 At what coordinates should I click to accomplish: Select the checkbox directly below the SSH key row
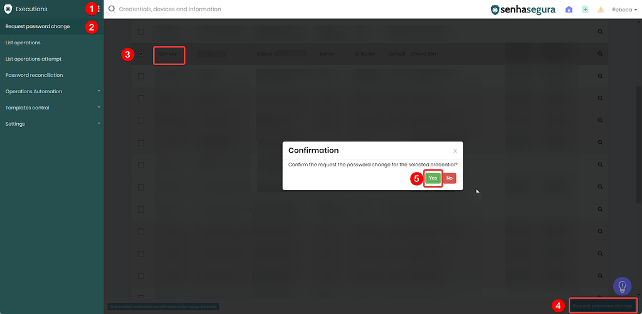click(140, 76)
